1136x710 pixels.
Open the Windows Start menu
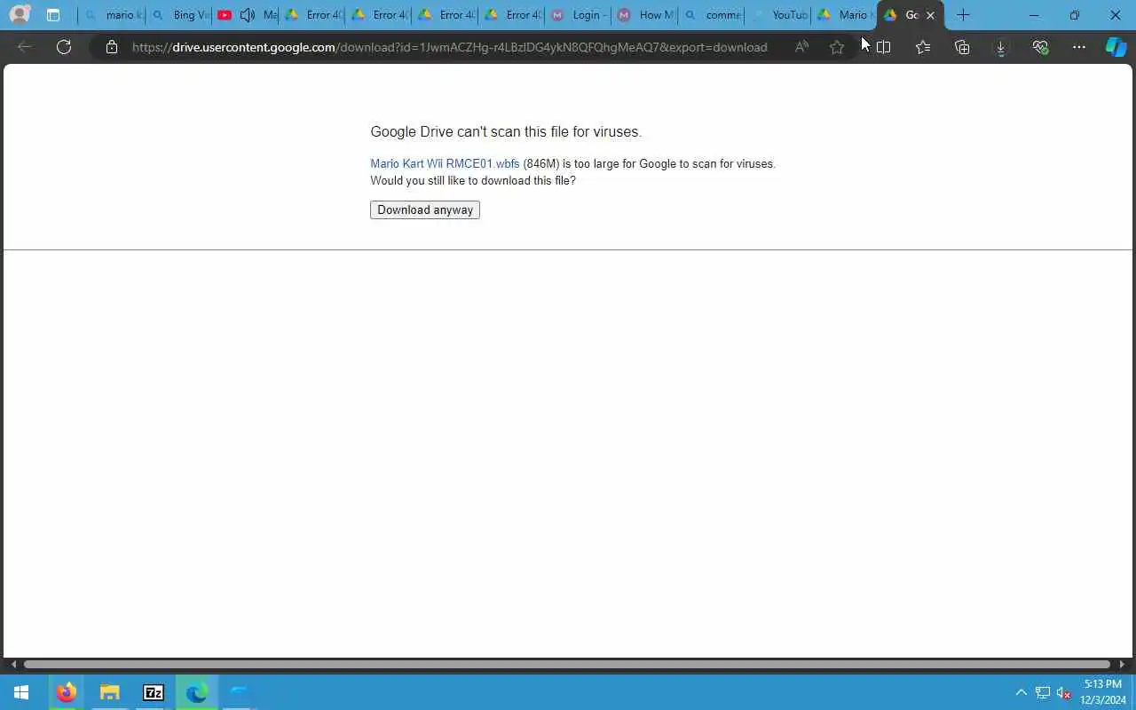(21, 692)
